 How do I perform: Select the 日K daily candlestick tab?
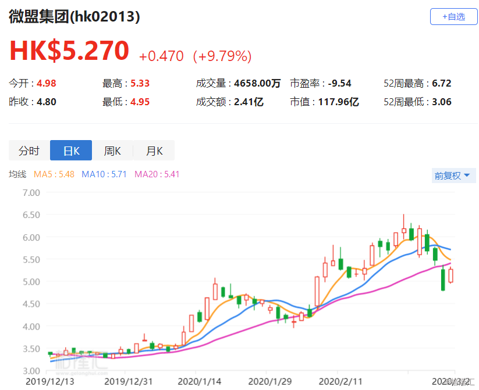[x=71, y=151]
